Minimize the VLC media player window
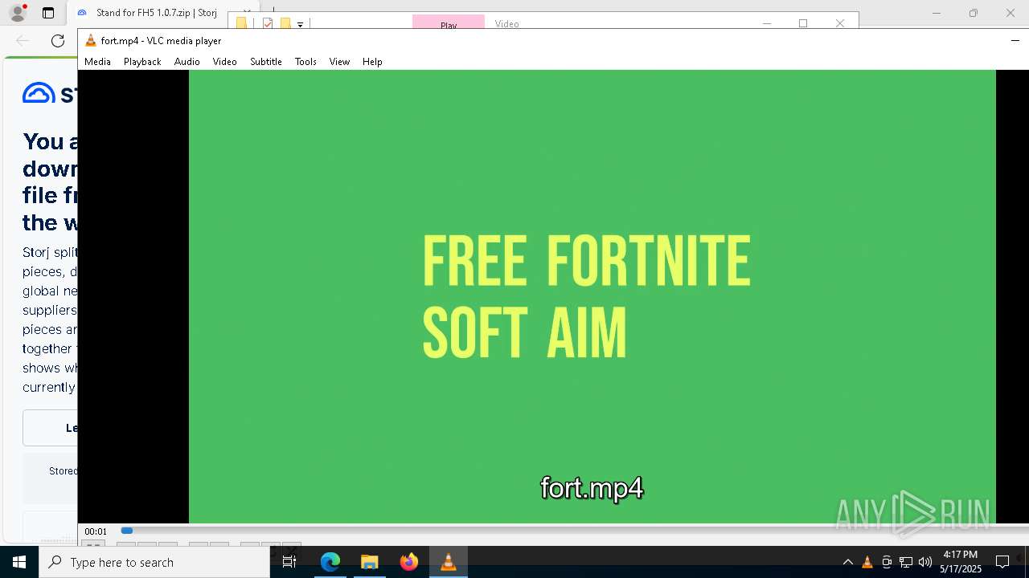 click(1015, 41)
